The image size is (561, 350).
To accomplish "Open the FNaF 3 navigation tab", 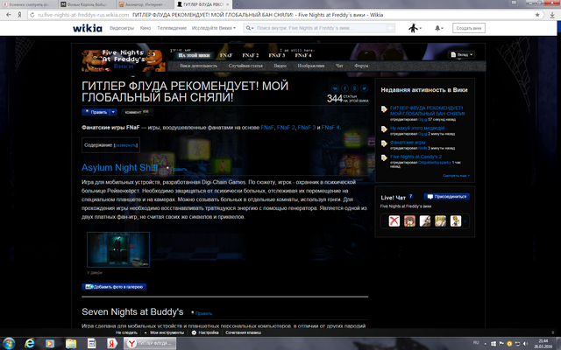I will point(277,55).
